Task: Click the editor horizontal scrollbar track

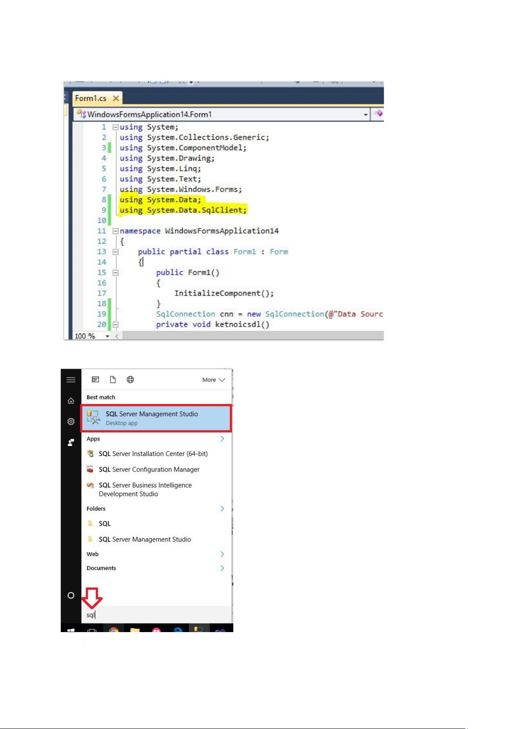Action: [x=253, y=336]
